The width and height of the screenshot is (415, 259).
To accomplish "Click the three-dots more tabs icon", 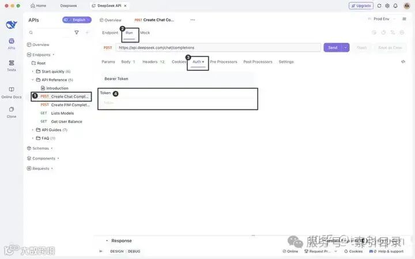I will point(193,20).
